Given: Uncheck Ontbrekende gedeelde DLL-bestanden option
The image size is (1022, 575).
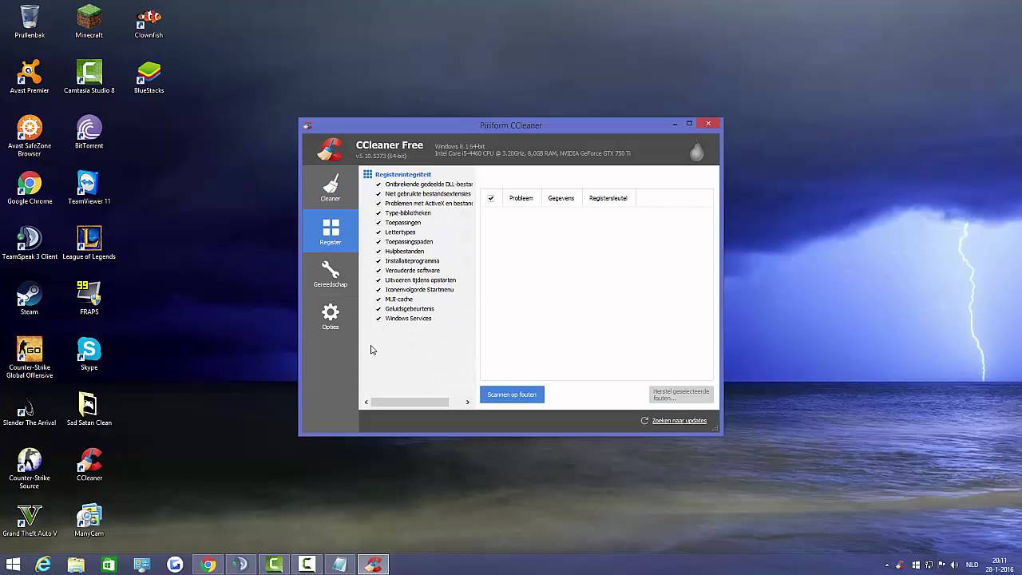Looking at the screenshot, I should (378, 184).
